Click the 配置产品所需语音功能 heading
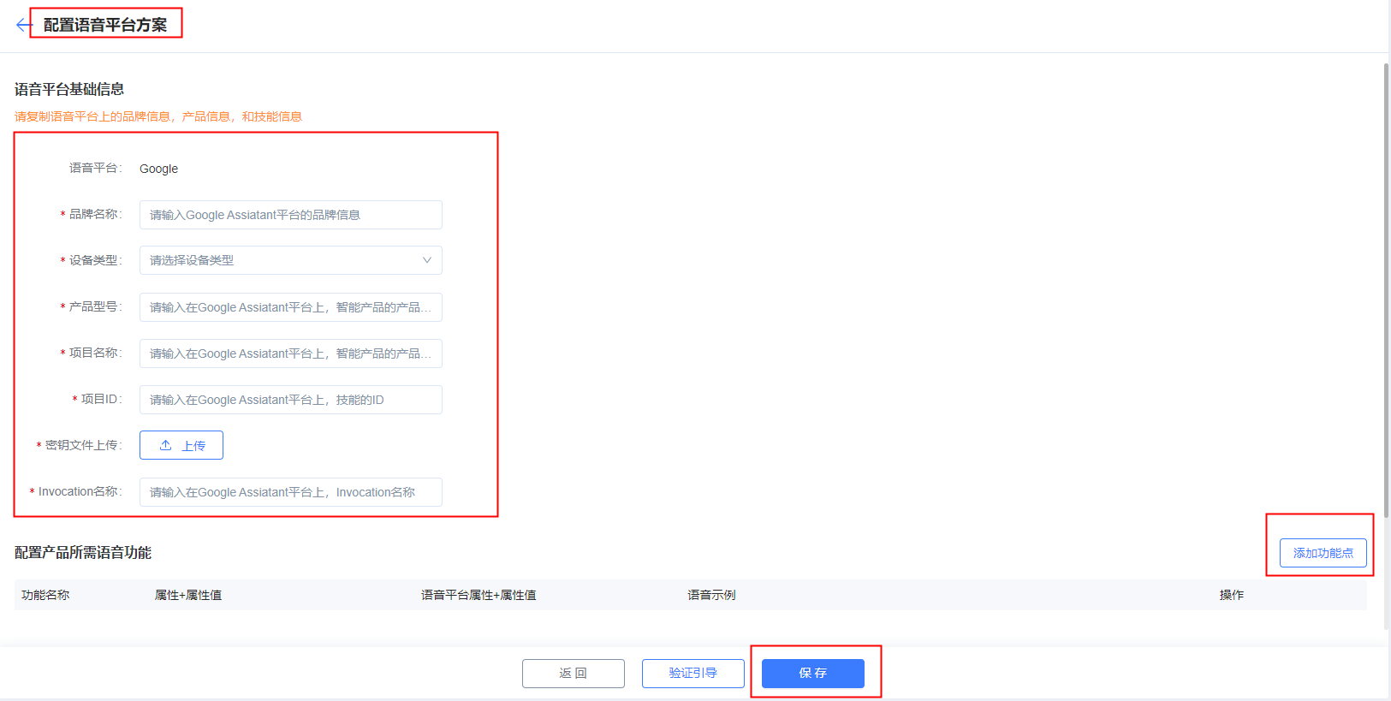Screen dimensions: 1391x701 [83, 553]
